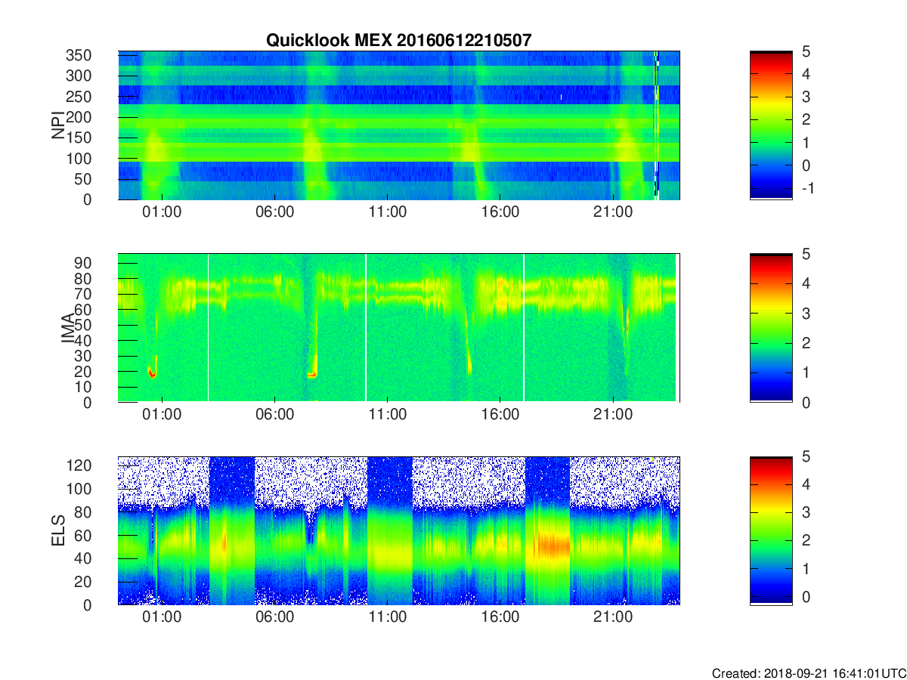Click the orange high-intensity patch in ELS panel
Image resolution: width=907 pixels, height=680 pixels.
point(552,545)
